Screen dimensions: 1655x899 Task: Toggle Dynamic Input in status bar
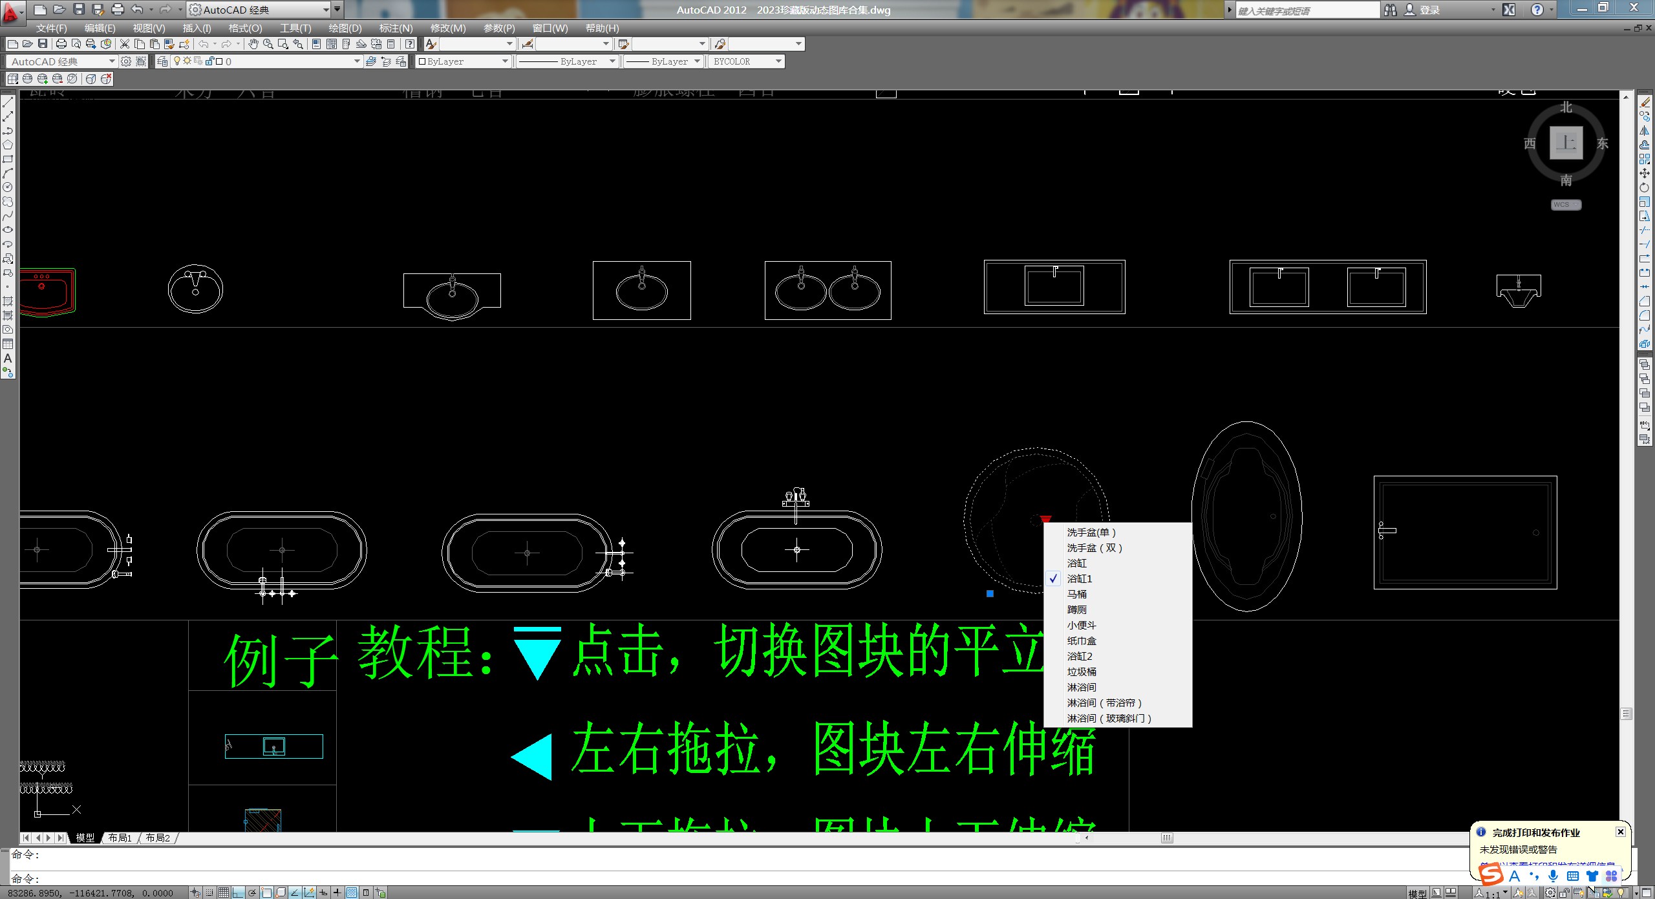323,893
